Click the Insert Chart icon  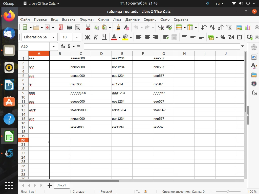coord(248,27)
